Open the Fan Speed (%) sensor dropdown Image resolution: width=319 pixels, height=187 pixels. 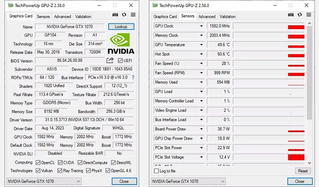[201, 63]
